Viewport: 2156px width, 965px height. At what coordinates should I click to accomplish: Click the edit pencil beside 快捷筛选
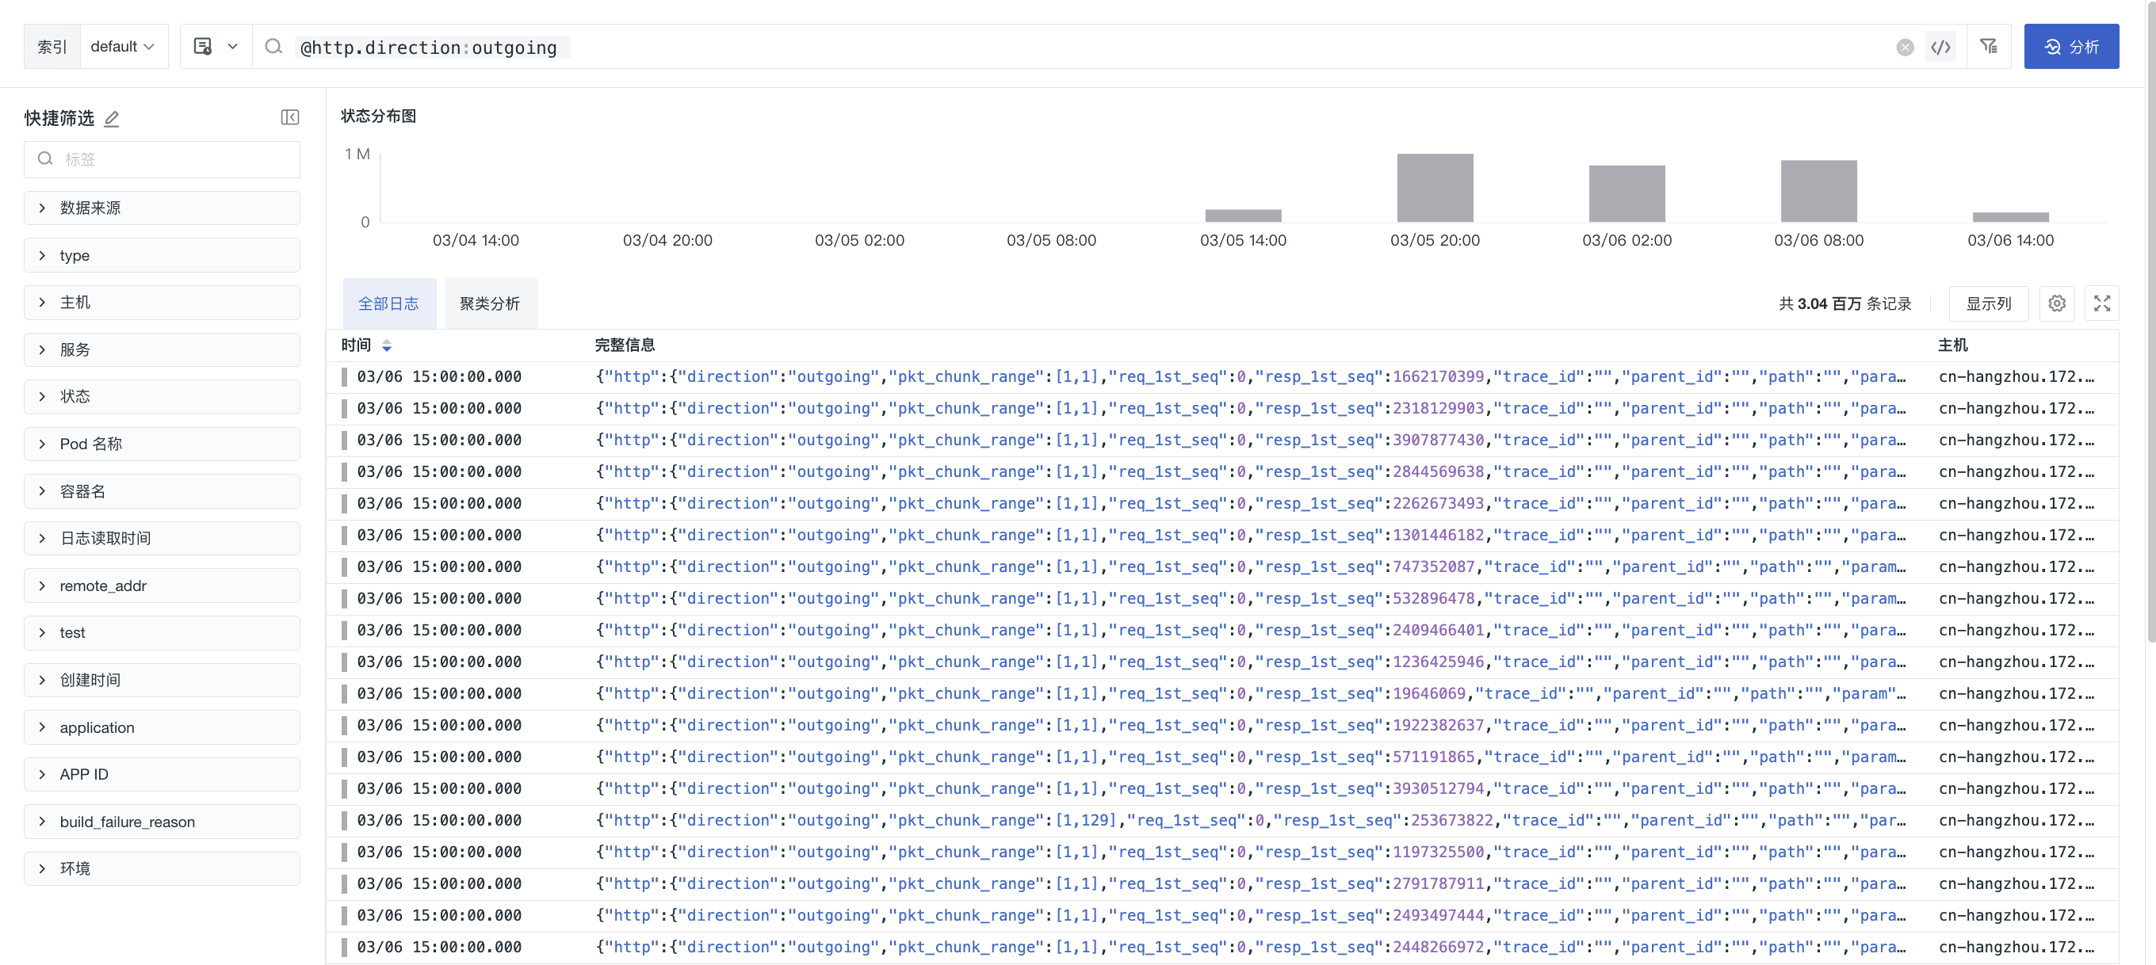pos(111,119)
